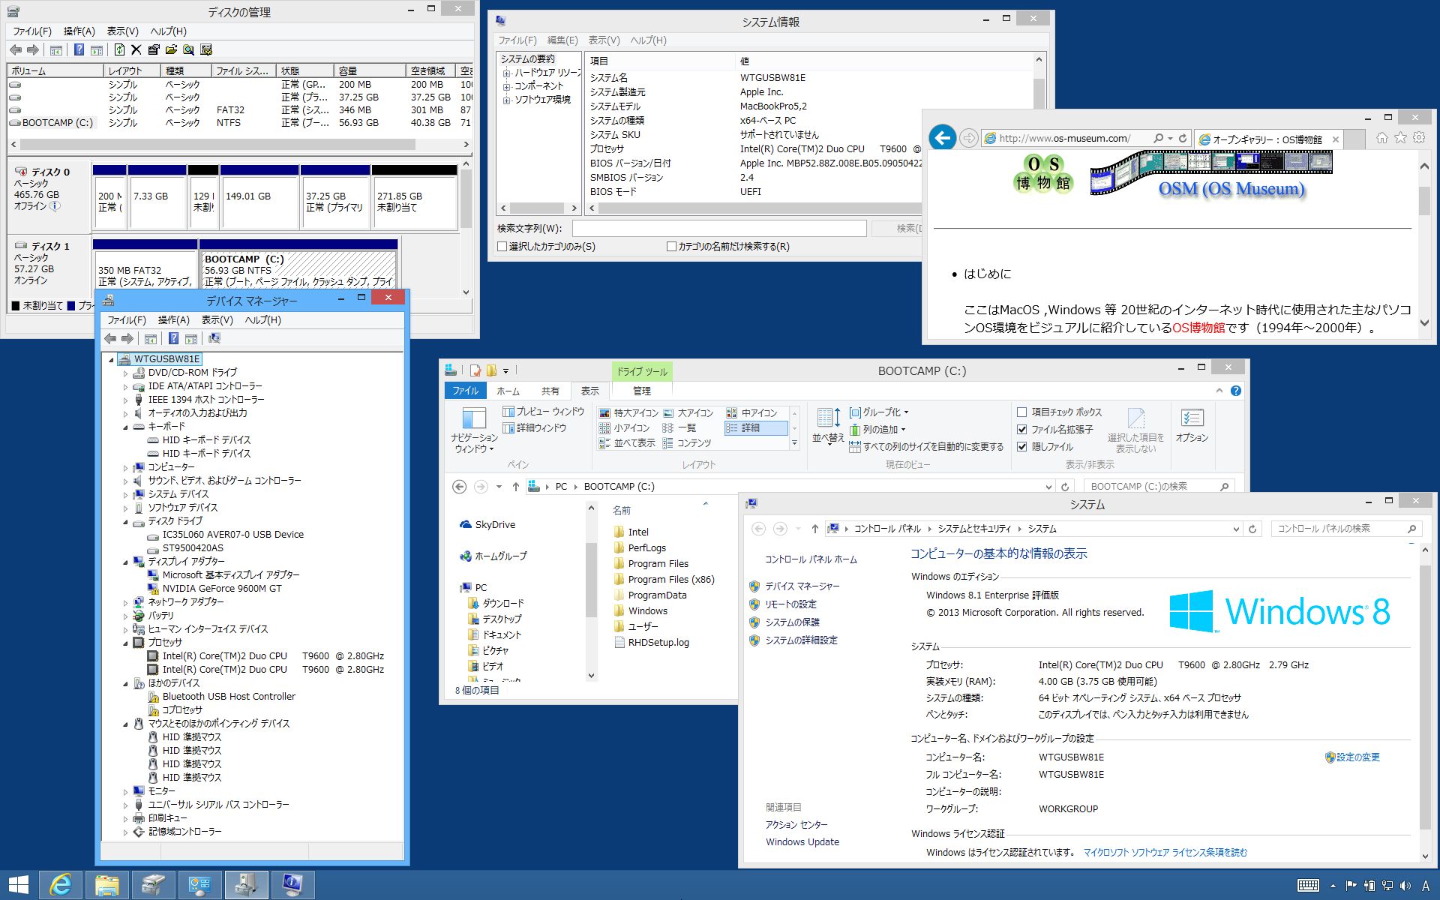Open Windows Update link
The image size is (1440, 900).
click(802, 842)
